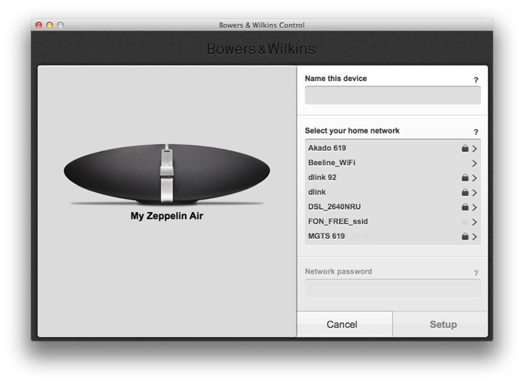This screenshot has width=524, height=384.
Task: Choose the network named dlink
Action: [393, 192]
